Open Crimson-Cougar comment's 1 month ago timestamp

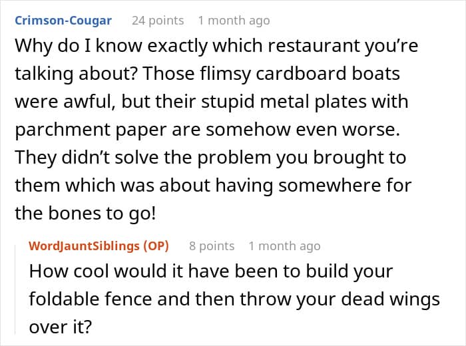pyautogui.click(x=238, y=21)
